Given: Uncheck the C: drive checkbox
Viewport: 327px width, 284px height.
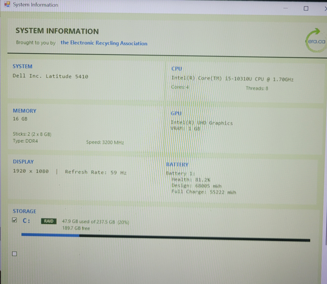Looking at the screenshot, I should 14,220.
